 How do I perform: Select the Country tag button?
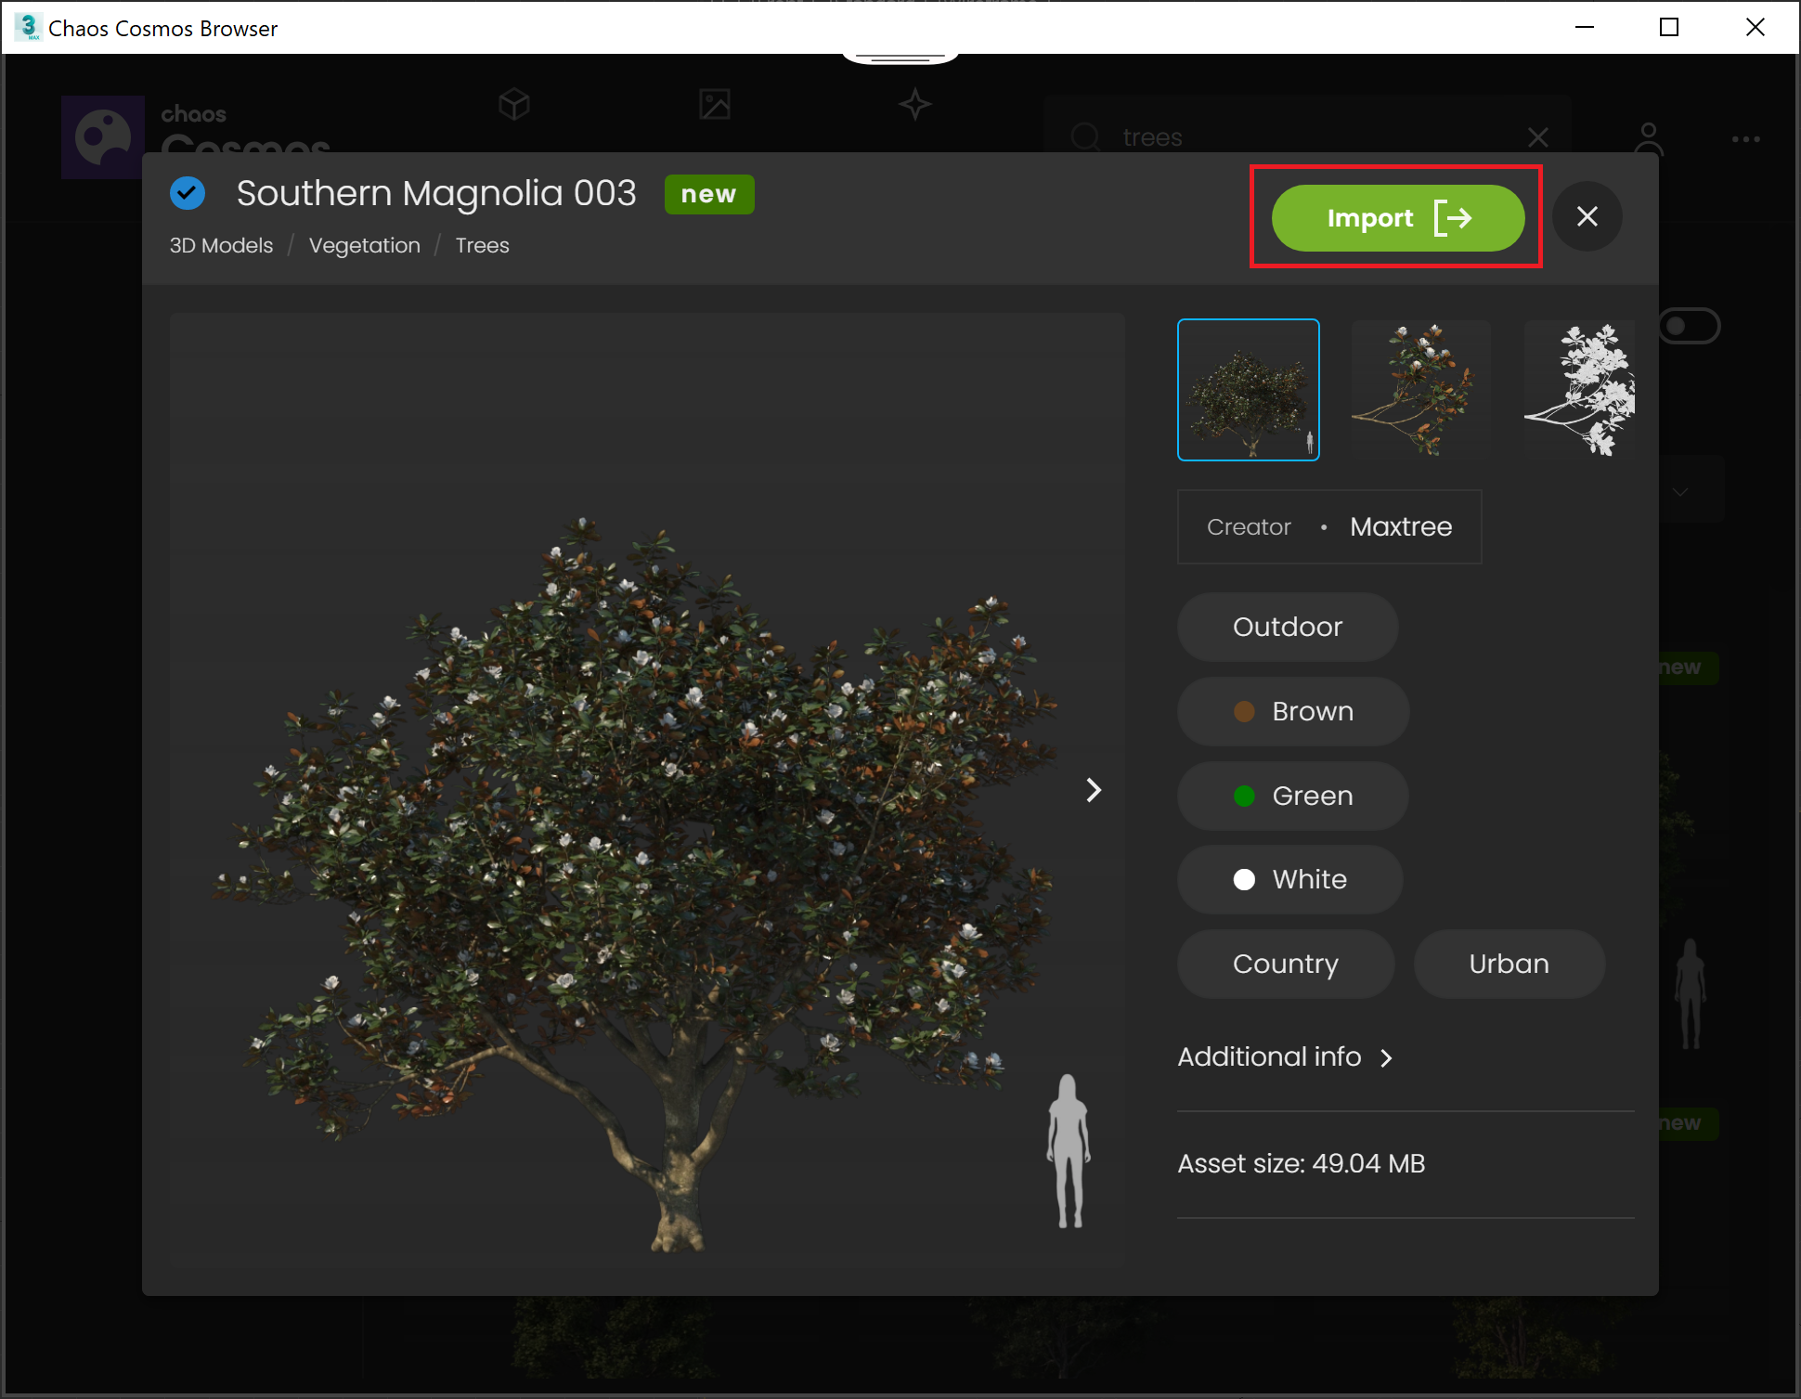click(x=1285, y=964)
